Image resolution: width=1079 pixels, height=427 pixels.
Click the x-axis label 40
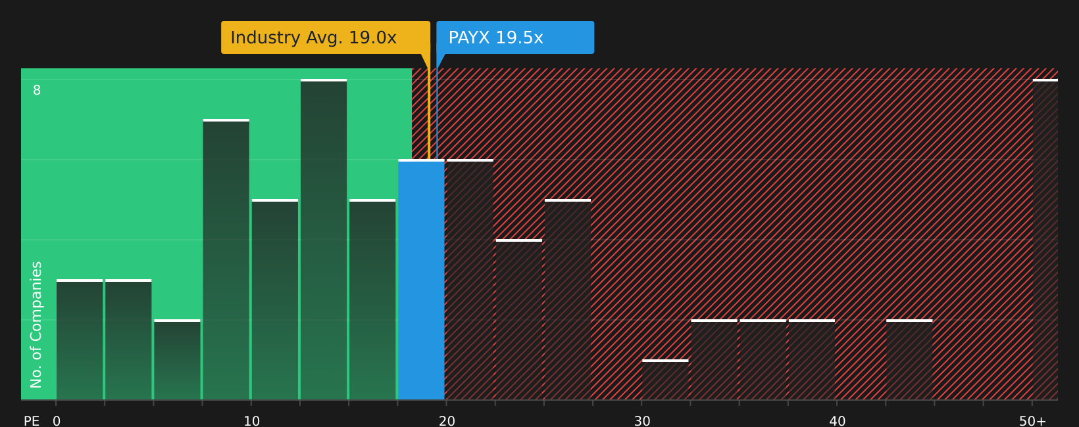[x=838, y=421]
